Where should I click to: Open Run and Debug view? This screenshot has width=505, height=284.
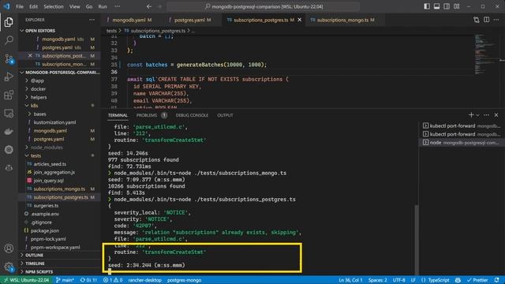9,77
